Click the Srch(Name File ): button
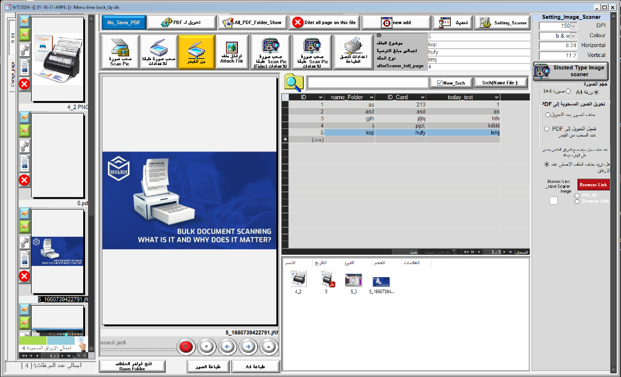Screen dimensions: 621x377 (x=501, y=82)
